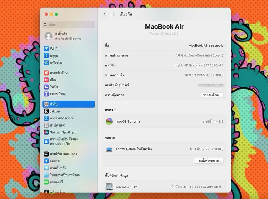
Task: Click the Macintosh HD label
Action: click(x=126, y=187)
